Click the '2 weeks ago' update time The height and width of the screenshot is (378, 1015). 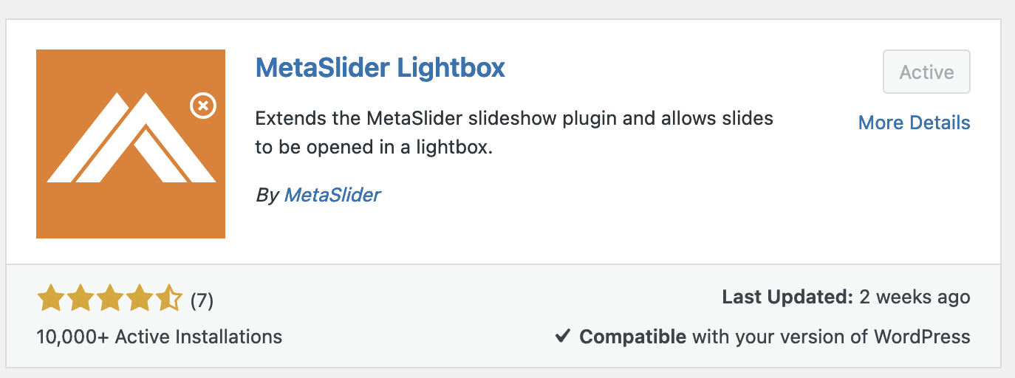(x=915, y=298)
